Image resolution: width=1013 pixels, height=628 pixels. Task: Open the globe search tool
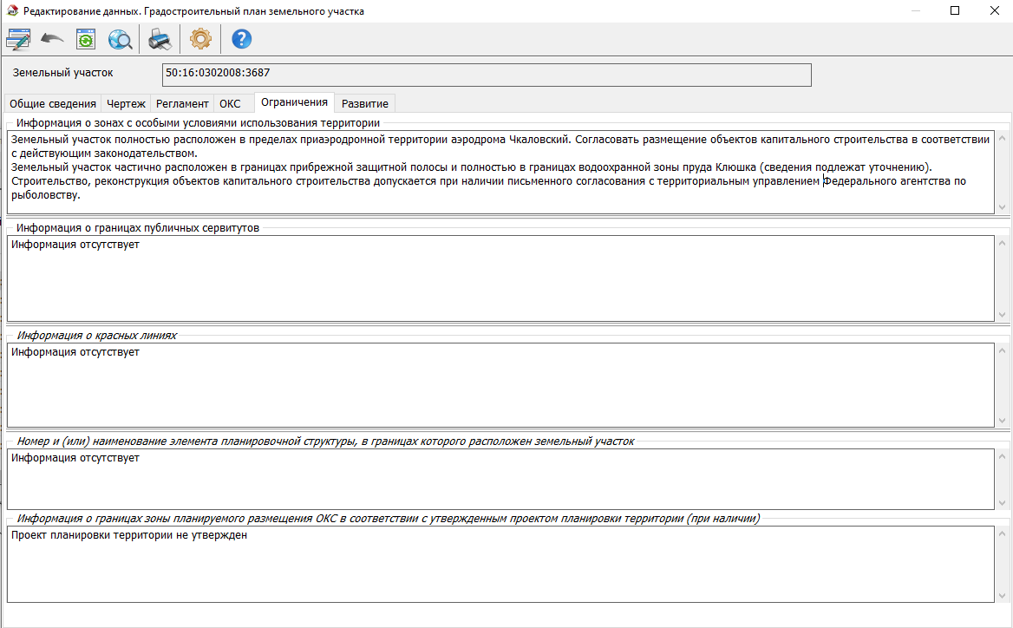click(120, 39)
